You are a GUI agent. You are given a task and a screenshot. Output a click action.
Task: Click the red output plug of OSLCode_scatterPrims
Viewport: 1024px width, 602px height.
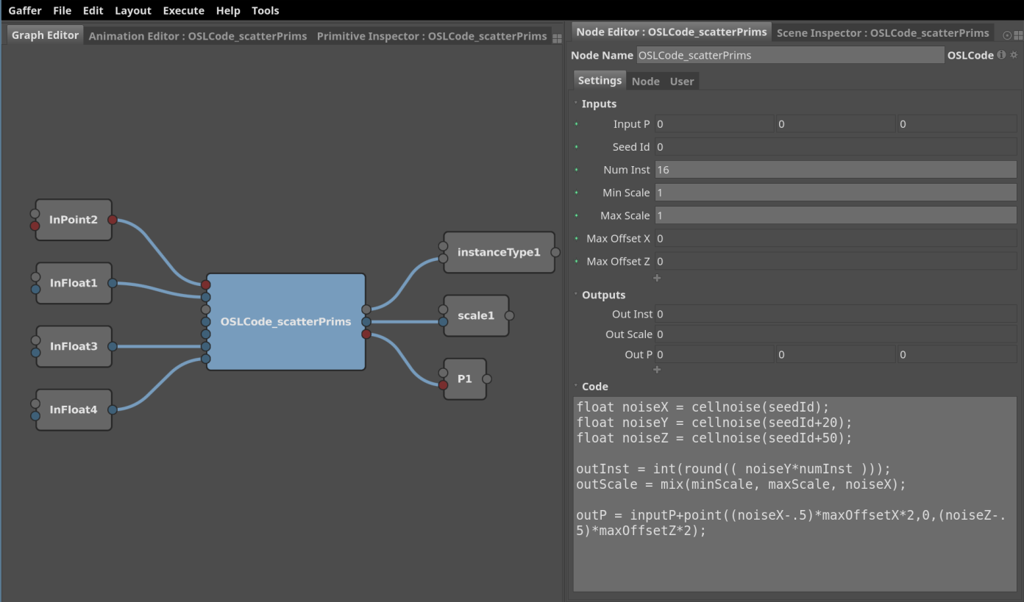(366, 334)
